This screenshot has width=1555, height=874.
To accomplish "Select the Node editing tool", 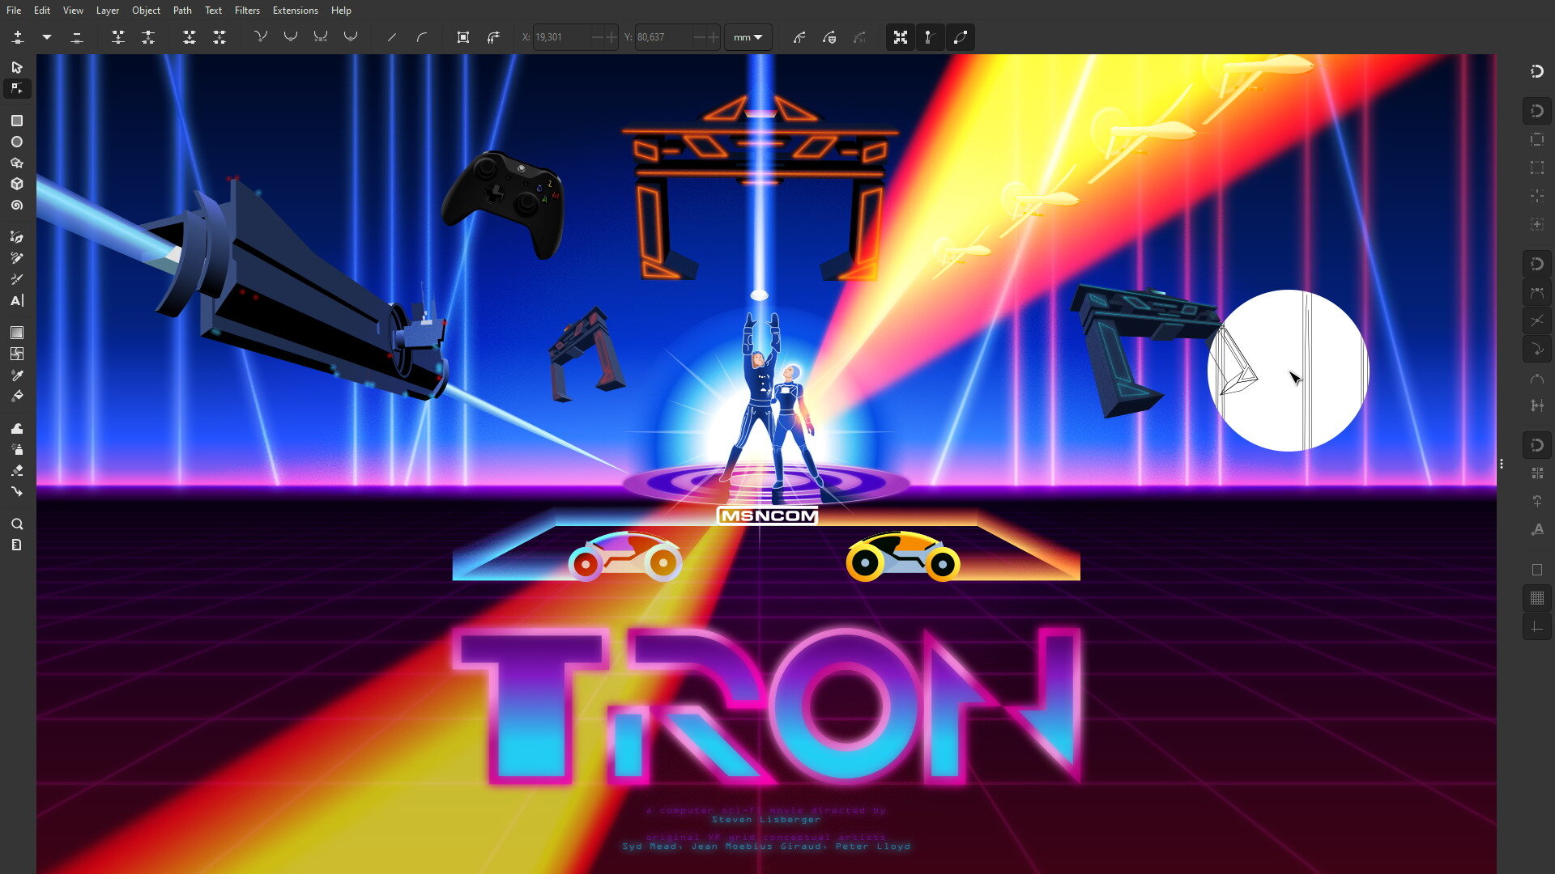I will pyautogui.click(x=16, y=88).
